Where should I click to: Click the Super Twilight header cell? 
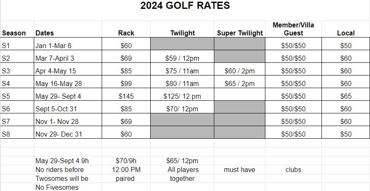pyautogui.click(x=240, y=33)
